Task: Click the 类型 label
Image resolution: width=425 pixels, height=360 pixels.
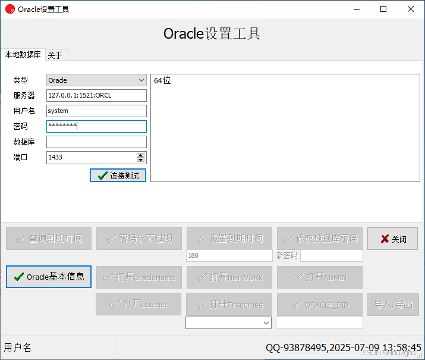Action: coord(21,80)
